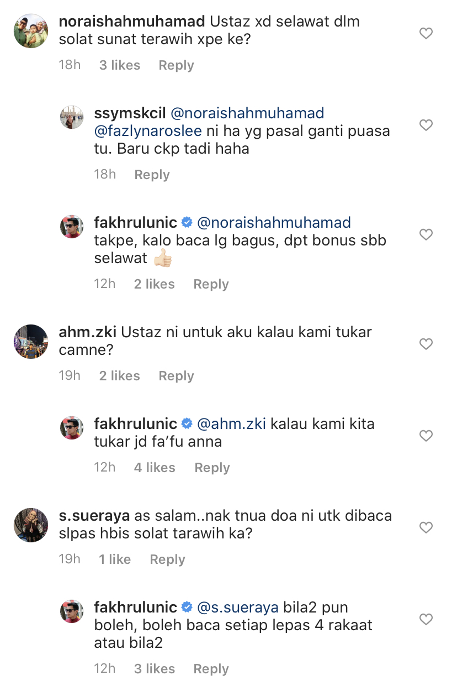
Task: Like fakhrulunic's reply about 4 rakaat
Action: (426, 620)
